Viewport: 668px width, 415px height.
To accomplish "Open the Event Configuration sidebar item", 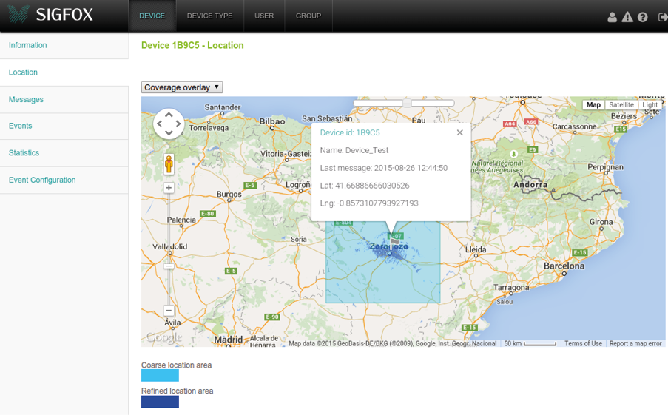I will [64, 180].
